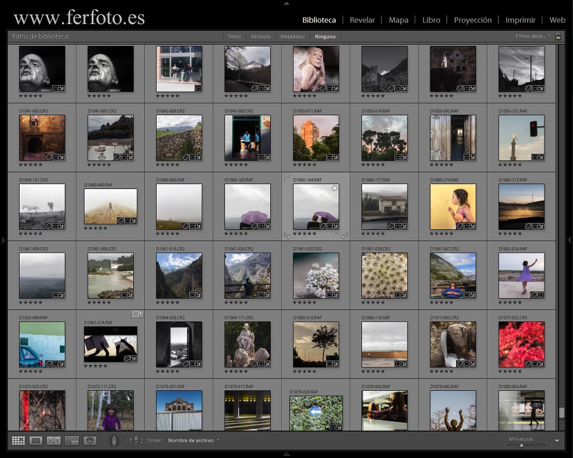Turn off filters with Ninguno
Viewport: 573px width, 458px height.
click(x=325, y=36)
